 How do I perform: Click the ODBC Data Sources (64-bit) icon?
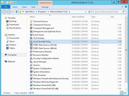31,48
